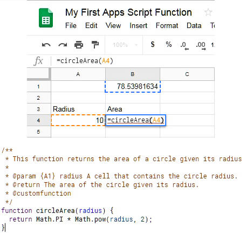Viewport: 246px width, 235px height.
Task: Click the B4 cell editing =circleArea(A4)
Action: [136, 120]
